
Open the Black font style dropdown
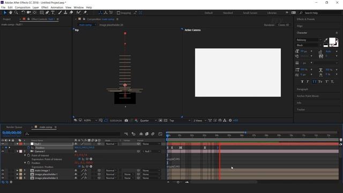pyautogui.click(x=309, y=45)
